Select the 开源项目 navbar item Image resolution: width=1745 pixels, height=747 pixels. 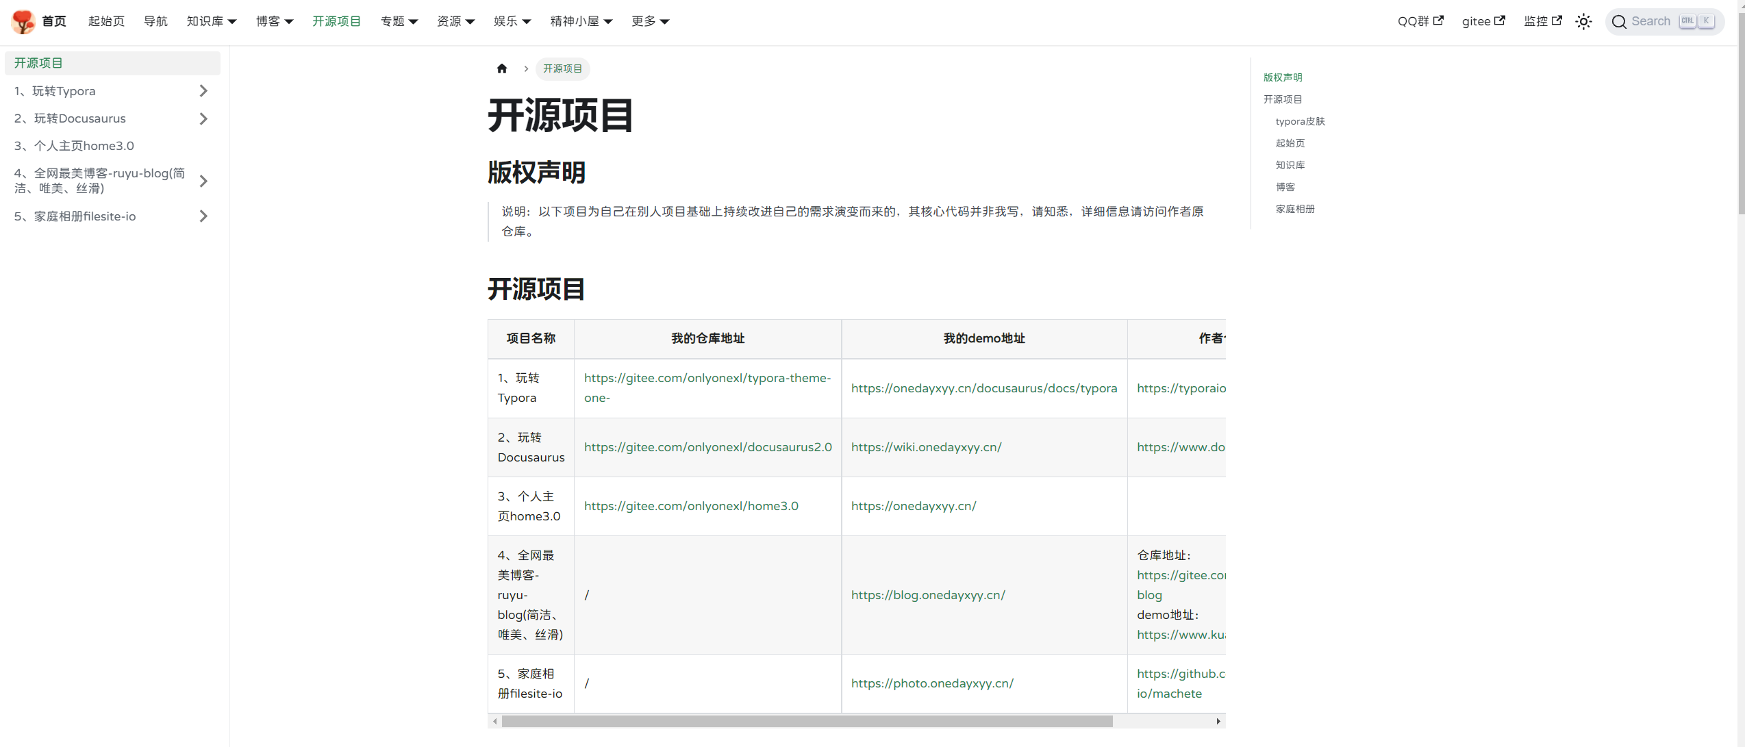click(336, 21)
